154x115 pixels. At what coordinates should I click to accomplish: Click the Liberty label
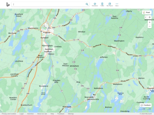[129, 11]
